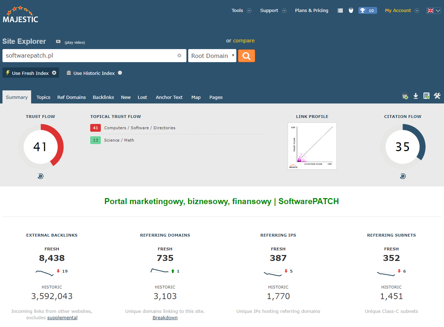This screenshot has width=444, height=327.
Task: Click the Referring IPs sparkline chart
Action: point(273,273)
